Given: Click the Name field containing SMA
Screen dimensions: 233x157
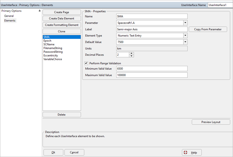Looking at the screenshot, I should click(152, 16).
